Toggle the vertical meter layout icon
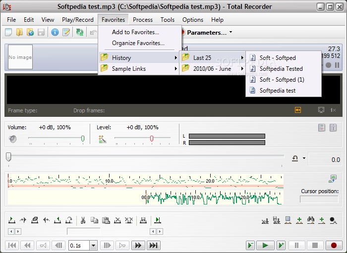This screenshot has height=253, width=347. point(333,128)
